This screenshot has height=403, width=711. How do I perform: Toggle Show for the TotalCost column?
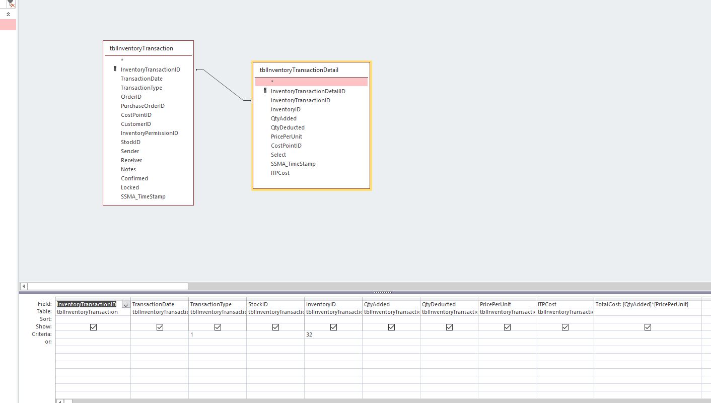648,326
